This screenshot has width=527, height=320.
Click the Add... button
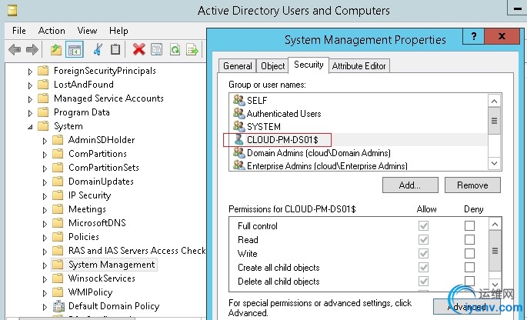click(410, 185)
